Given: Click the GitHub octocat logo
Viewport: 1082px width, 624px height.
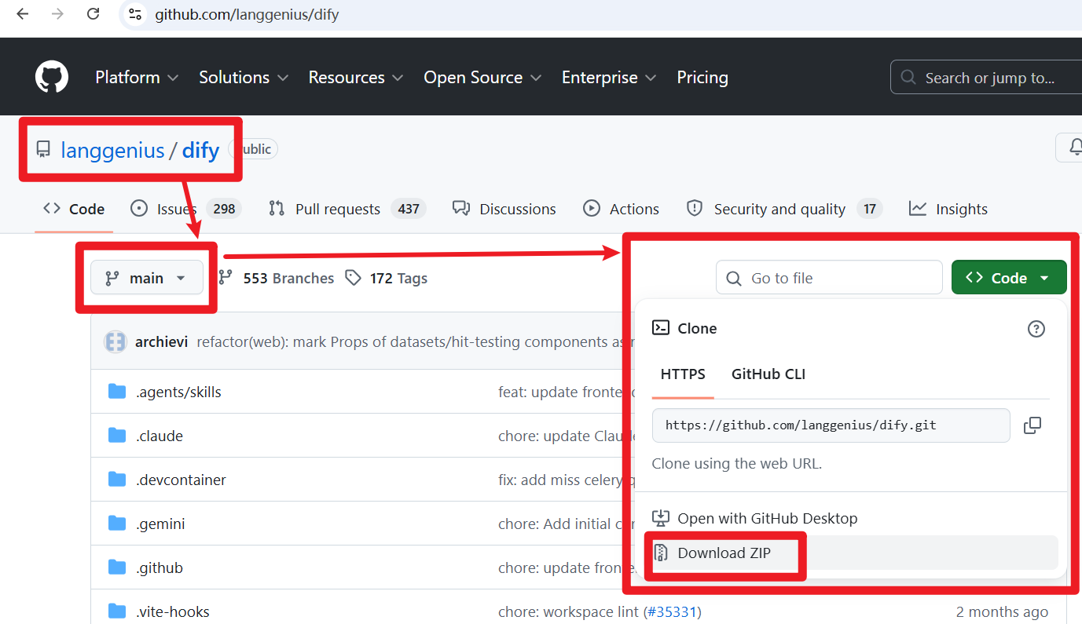Looking at the screenshot, I should tap(52, 78).
